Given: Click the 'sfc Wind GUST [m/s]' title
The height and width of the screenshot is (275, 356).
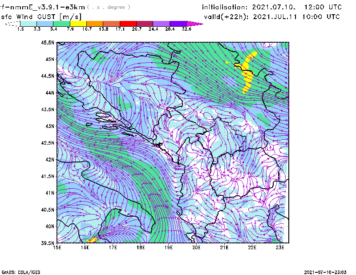Looking at the screenshot, I should [x=41, y=17].
